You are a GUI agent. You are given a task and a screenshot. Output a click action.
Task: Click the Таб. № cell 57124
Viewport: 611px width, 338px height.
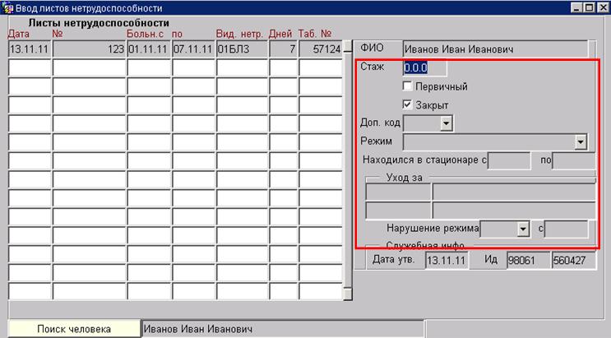pyautogui.click(x=321, y=49)
